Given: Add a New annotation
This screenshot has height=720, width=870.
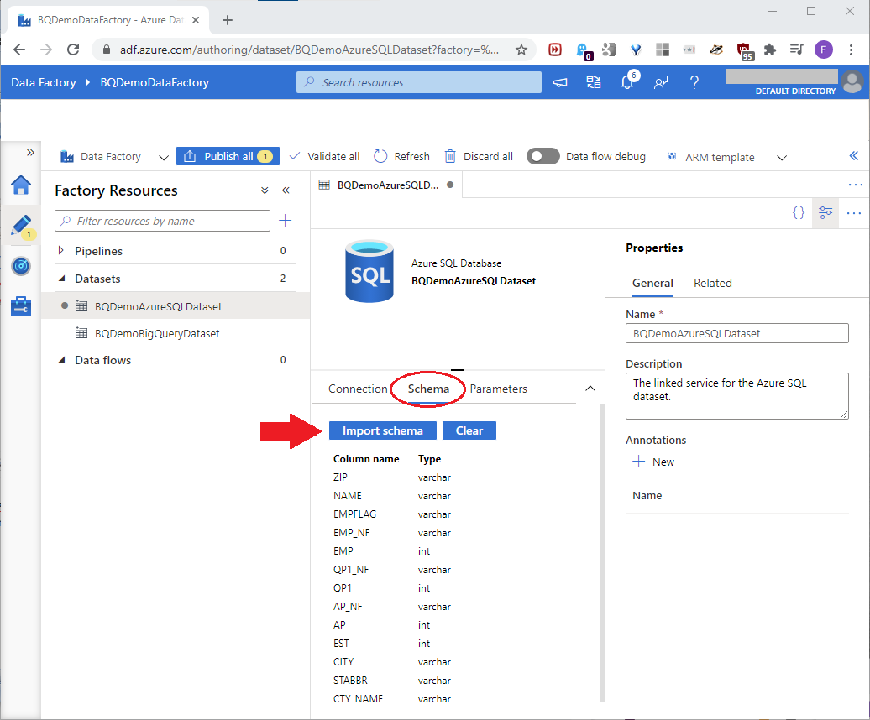Looking at the screenshot, I should click(x=653, y=462).
